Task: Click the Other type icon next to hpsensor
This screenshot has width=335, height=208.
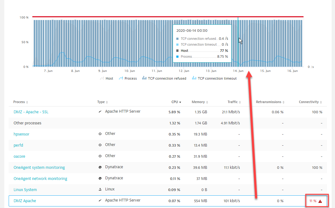Action: [100, 134]
